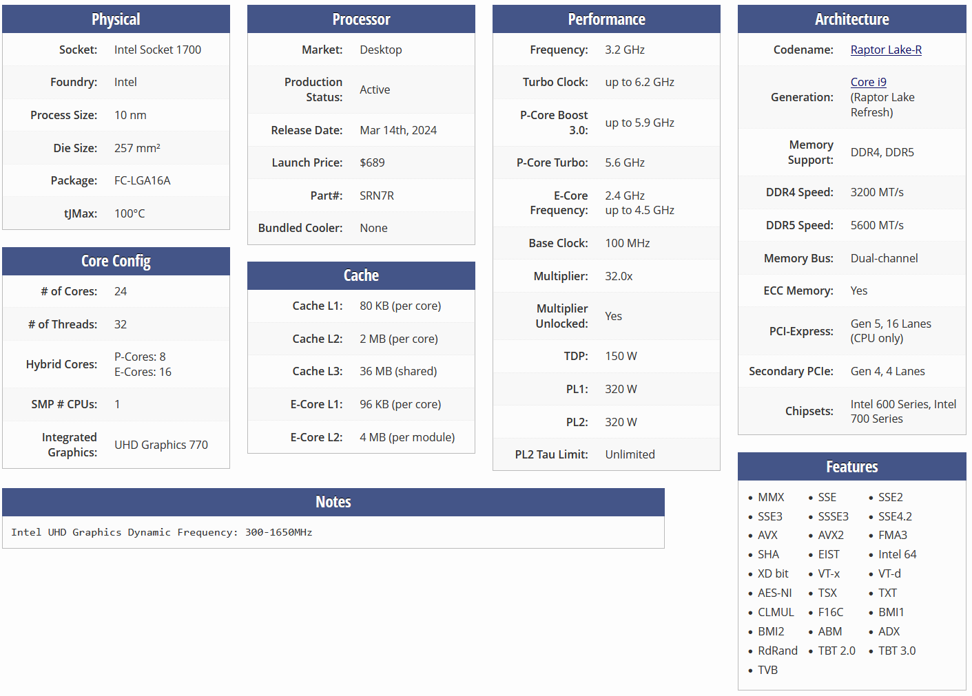Select the DDR5 speed value 5600 MT/s
The image size is (972, 696).
[x=877, y=225]
